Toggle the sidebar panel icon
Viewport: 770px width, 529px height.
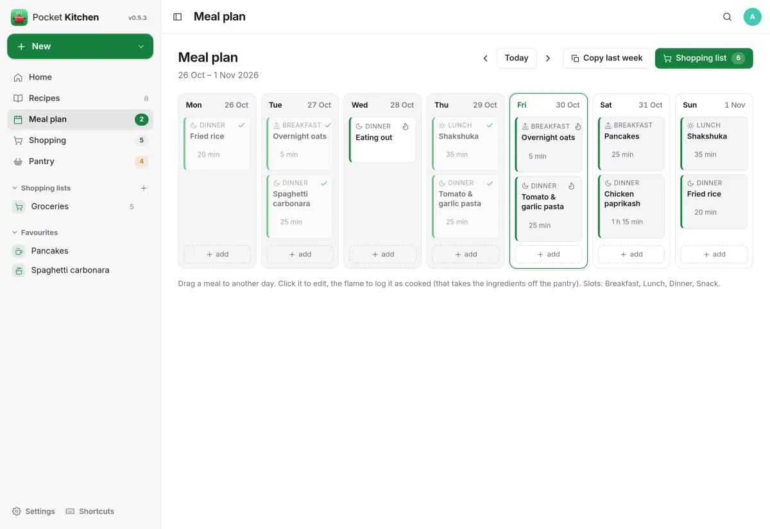[x=178, y=17]
